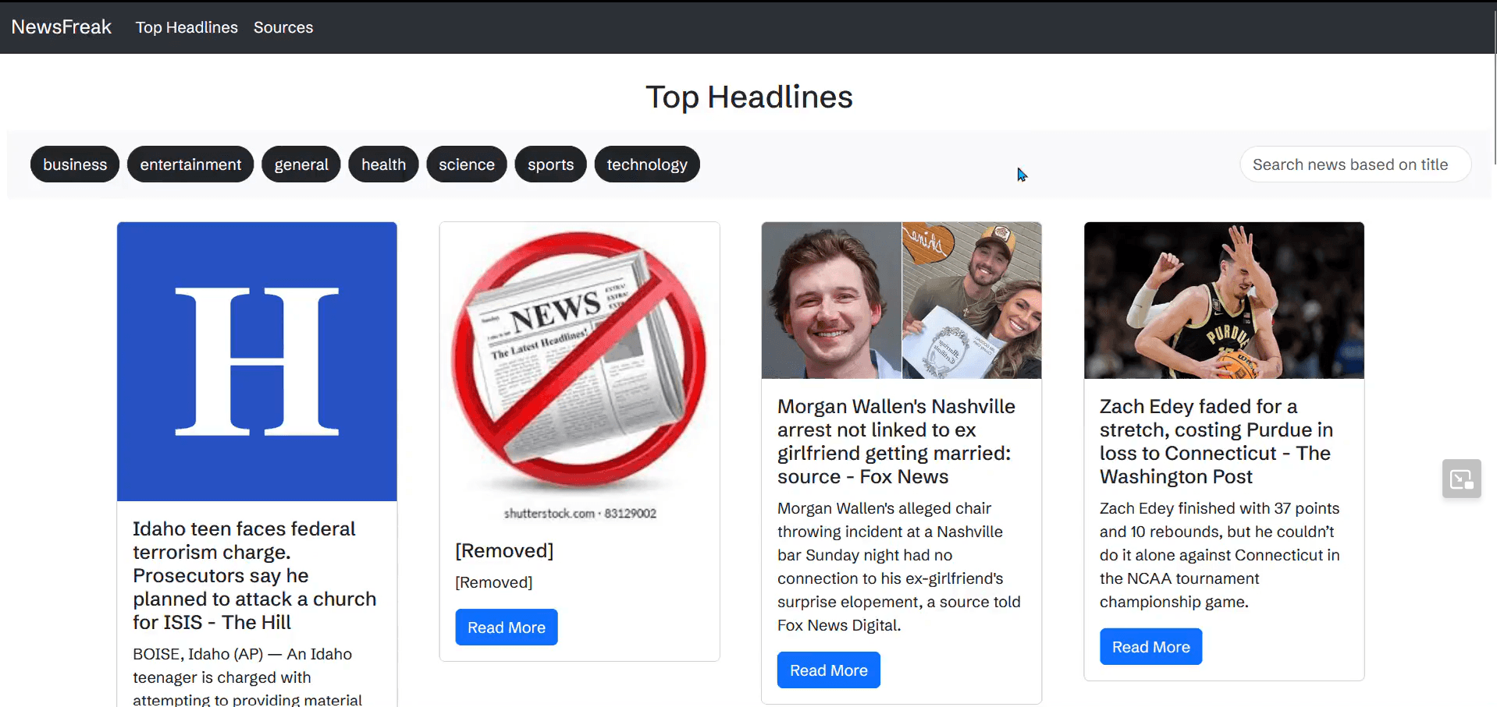This screenshot has height=707, width=1497.
Task: Click the BOISE, Idaho (AP) description text
Action: (x=247, y=676)
